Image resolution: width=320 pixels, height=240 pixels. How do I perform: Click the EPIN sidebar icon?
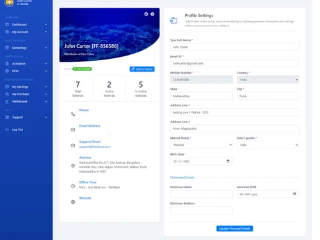coord(7,70)
